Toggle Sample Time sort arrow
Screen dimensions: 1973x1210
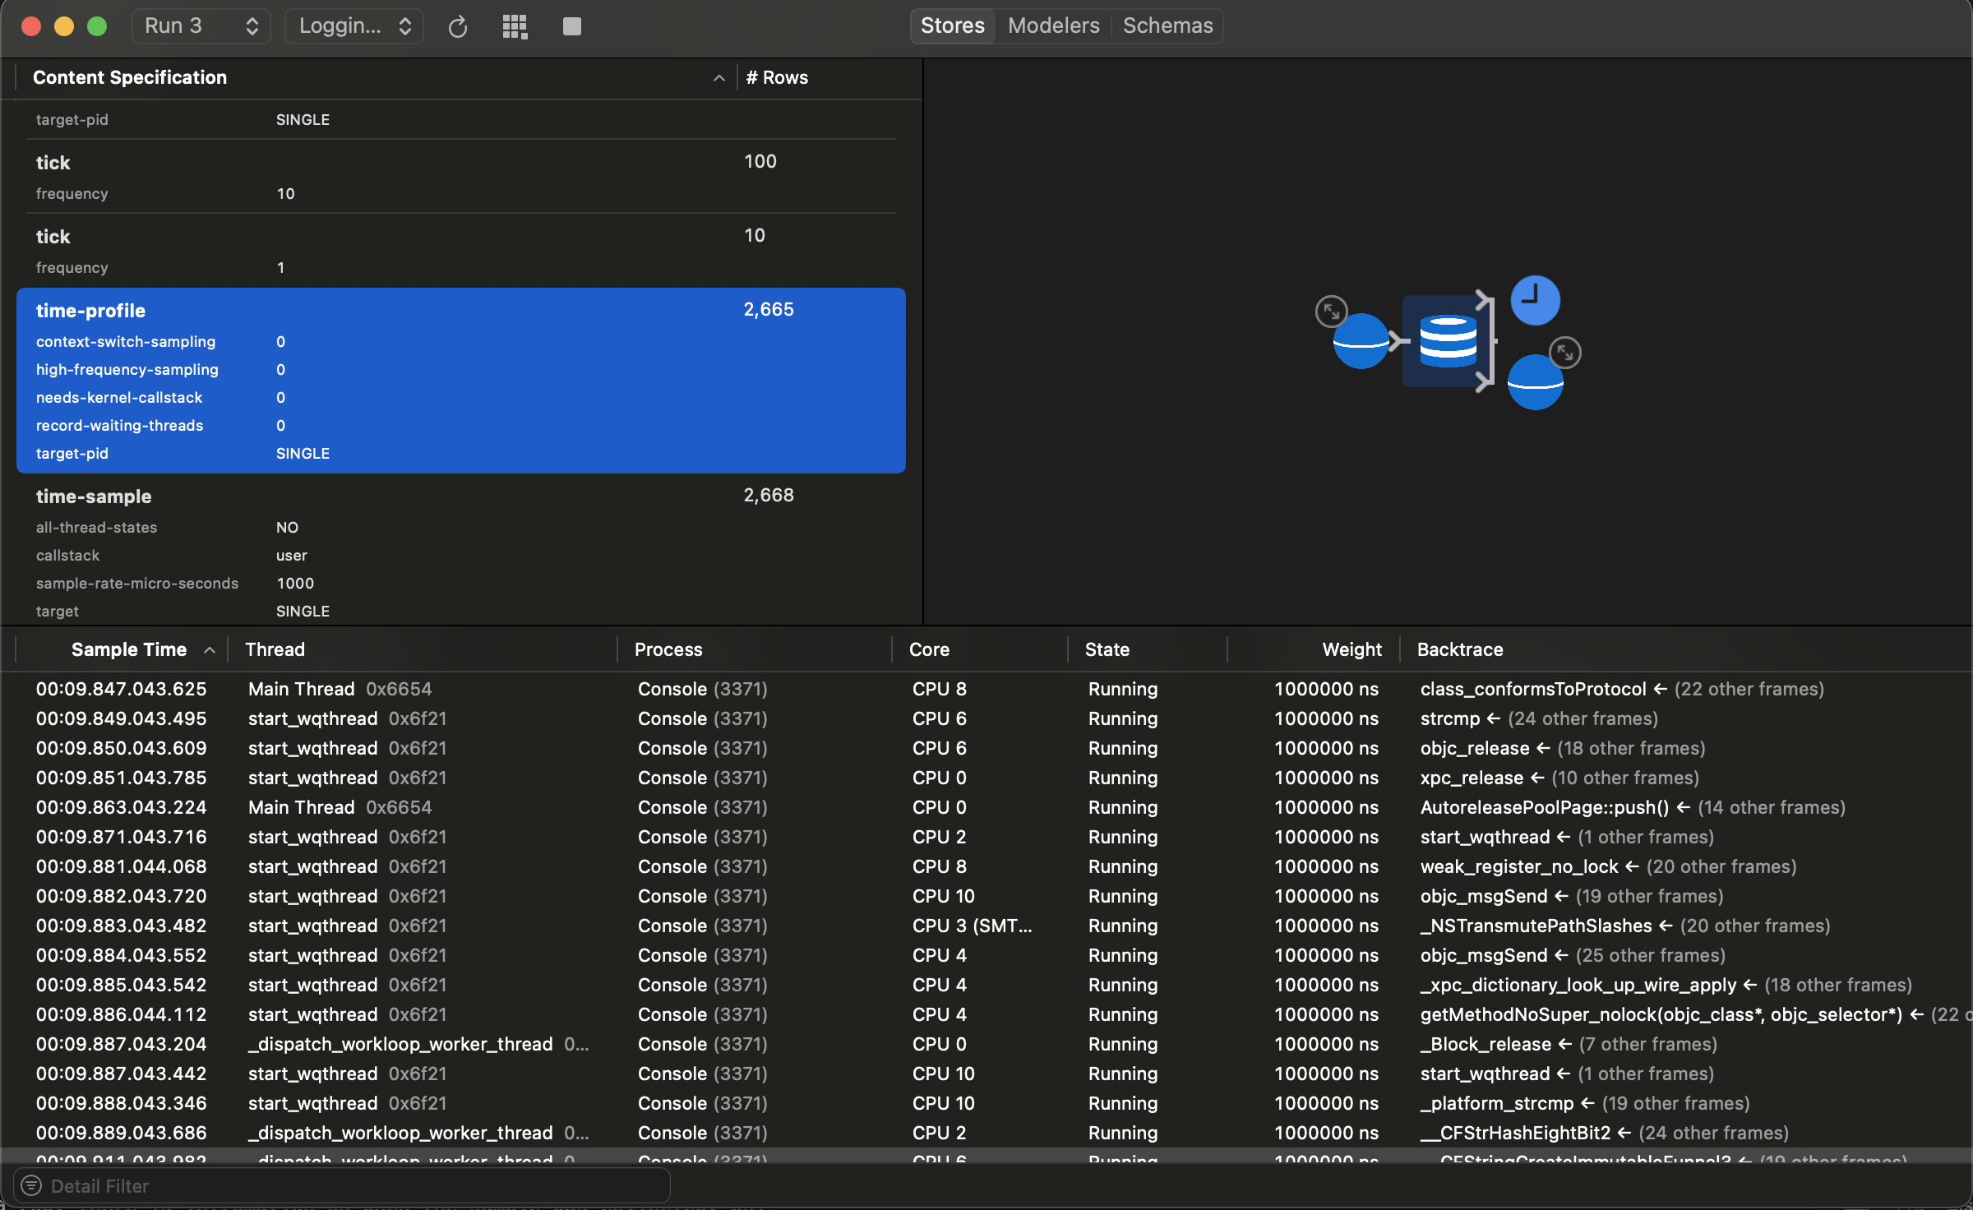coord(210,650)
